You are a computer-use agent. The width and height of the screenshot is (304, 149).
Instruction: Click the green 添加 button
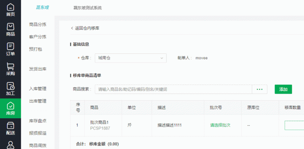pos(283,89)
